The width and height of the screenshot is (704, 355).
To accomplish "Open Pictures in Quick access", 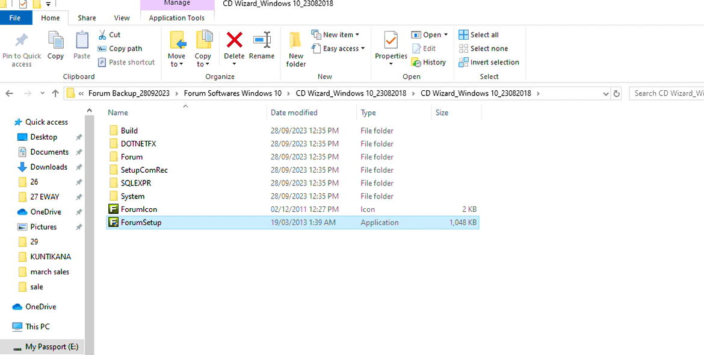I will point(43,227).
